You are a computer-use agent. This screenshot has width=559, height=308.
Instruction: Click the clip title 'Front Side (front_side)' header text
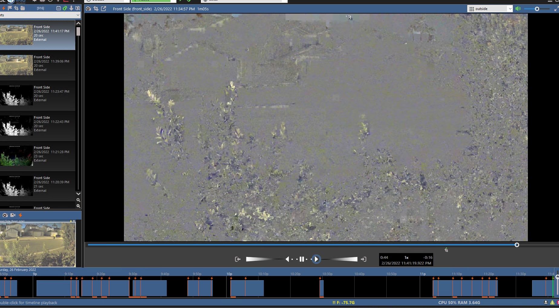point(132,9)
